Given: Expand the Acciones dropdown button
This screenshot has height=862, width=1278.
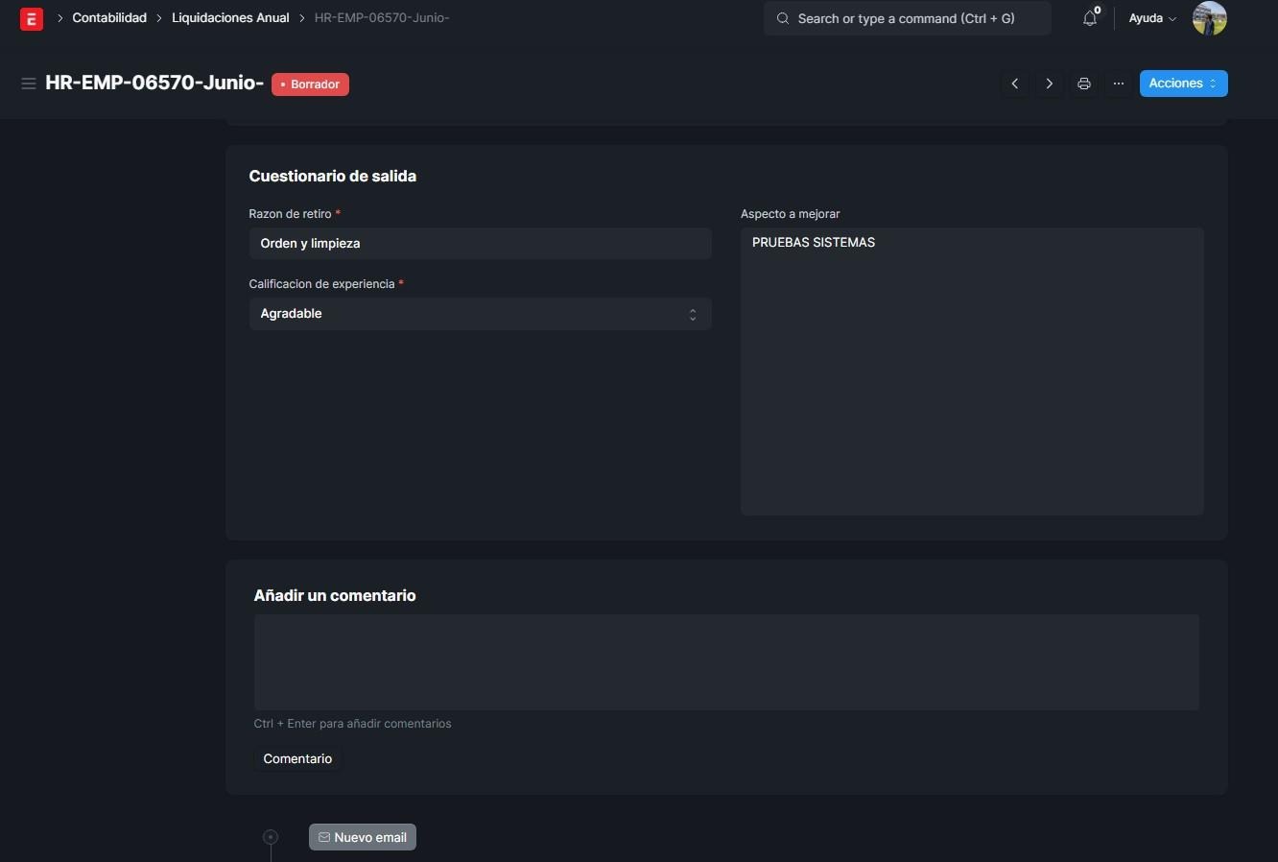Looking at the screenshot, I should (x=1182, y=84).
